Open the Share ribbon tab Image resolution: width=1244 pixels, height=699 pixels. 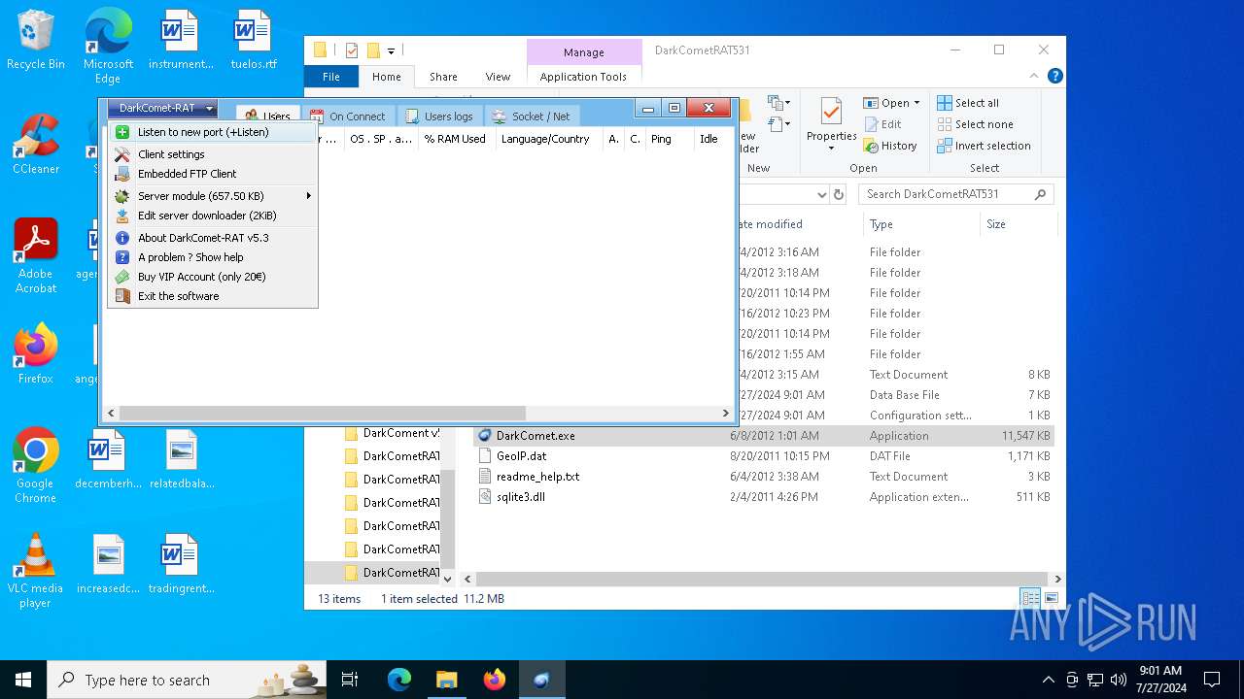[x=443, y=77]
